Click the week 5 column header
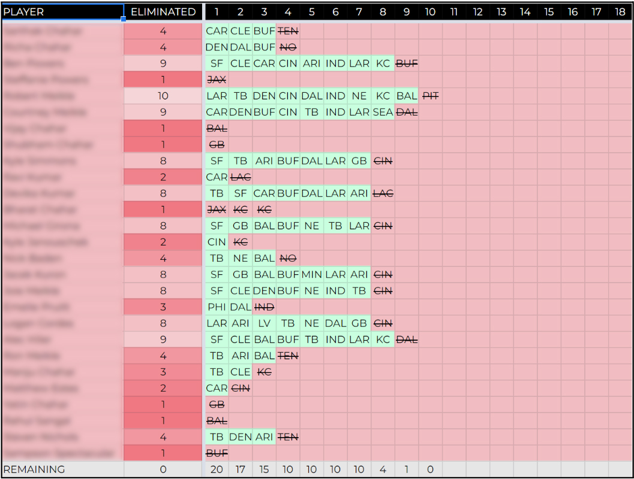Screen dimensions: 634x479 point(312,12)
